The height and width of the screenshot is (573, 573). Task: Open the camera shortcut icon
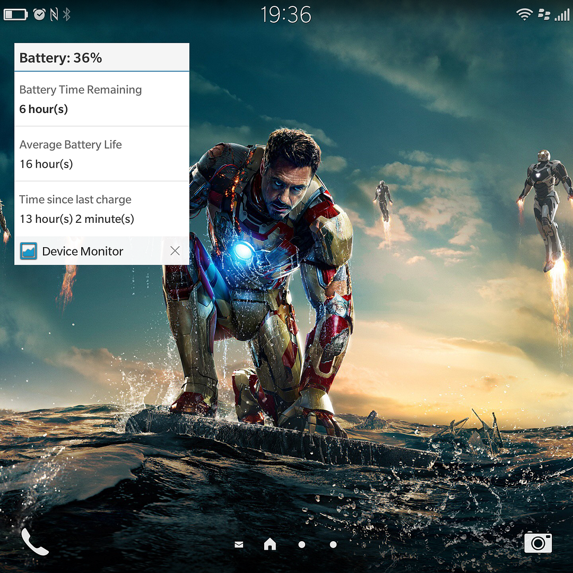[x=538, y=543]
